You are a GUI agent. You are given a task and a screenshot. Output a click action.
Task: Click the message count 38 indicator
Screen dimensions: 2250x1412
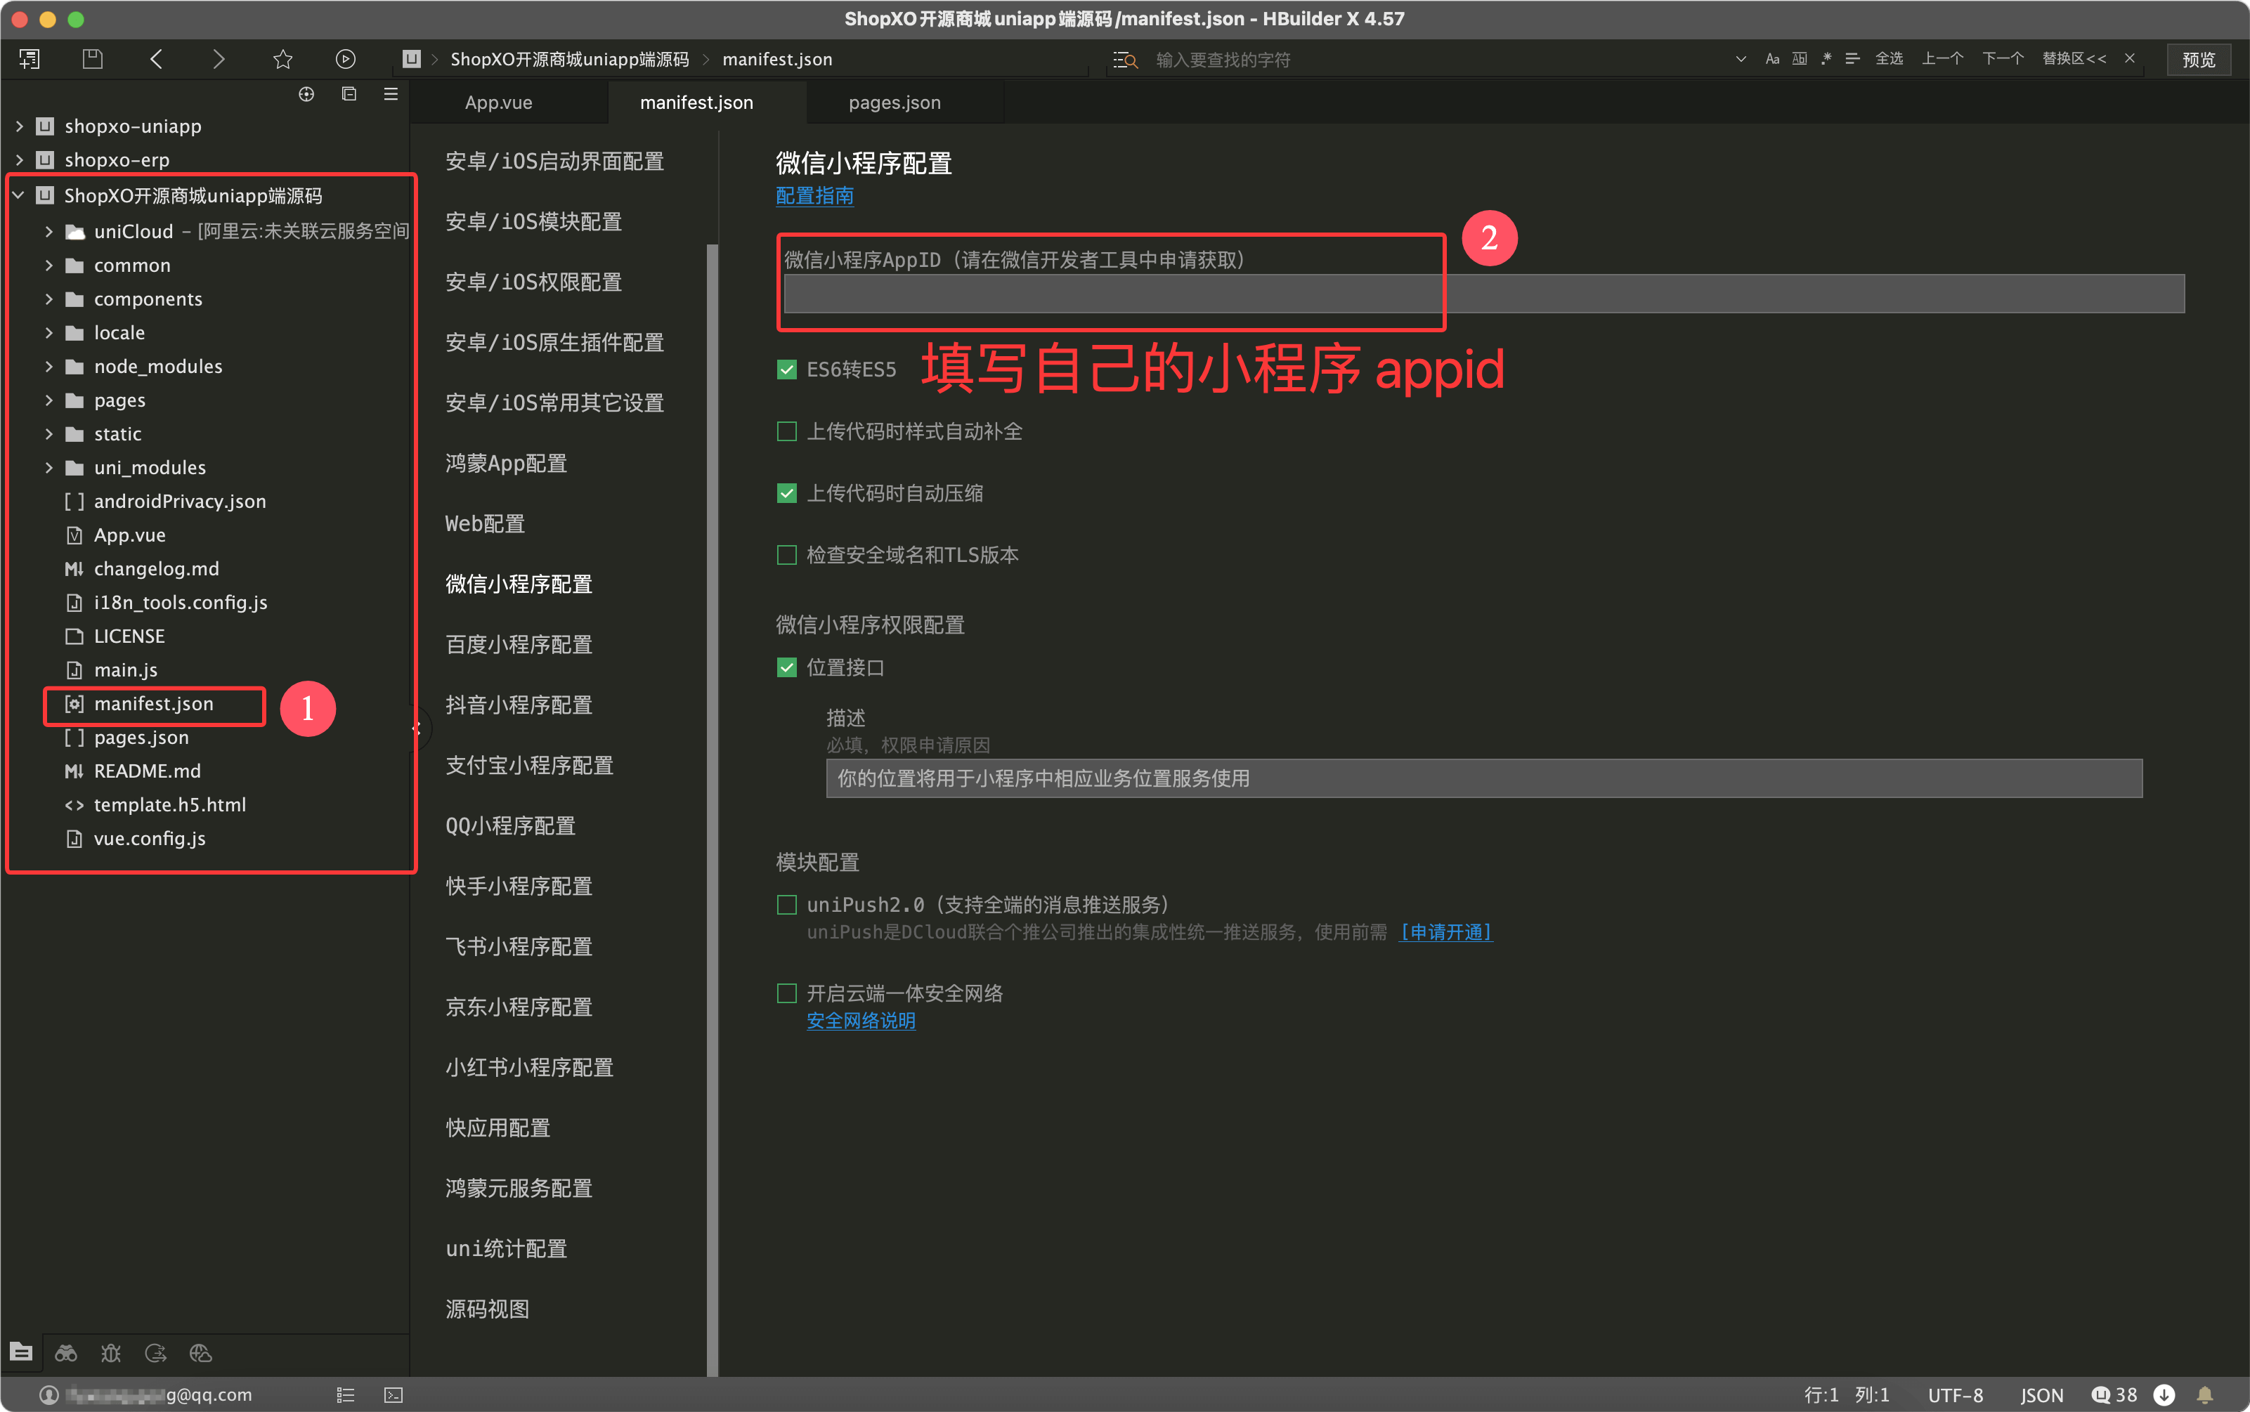point(2114,1394)
